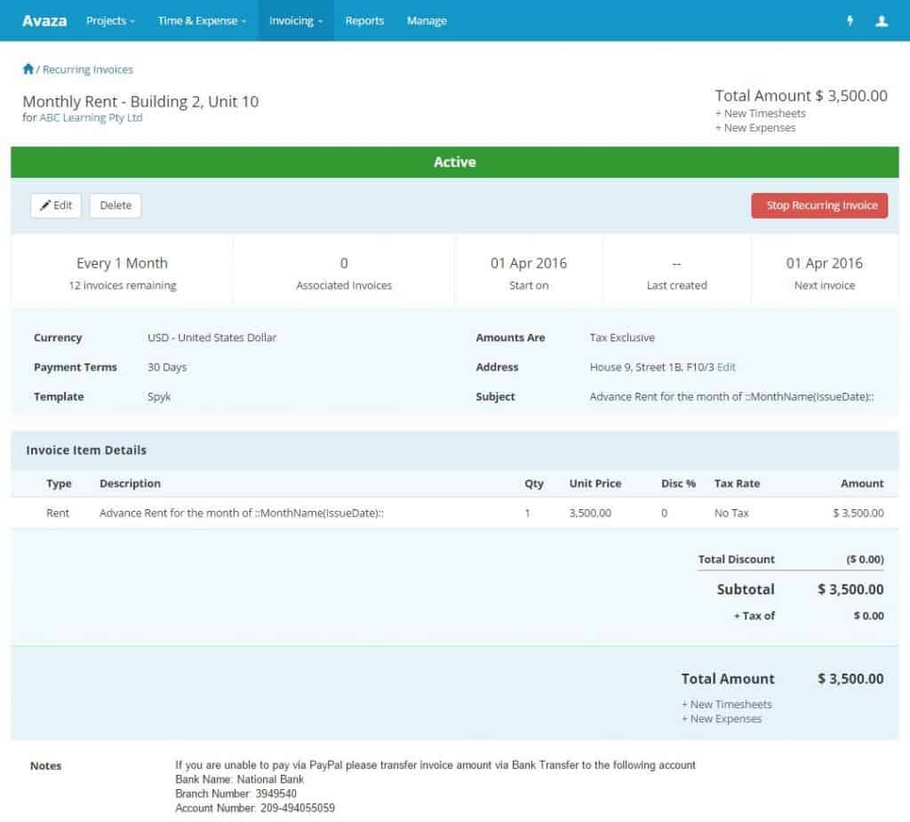
Task: Open the ABC Learning Pty Ltd customer page
Action: pos(90,117)
